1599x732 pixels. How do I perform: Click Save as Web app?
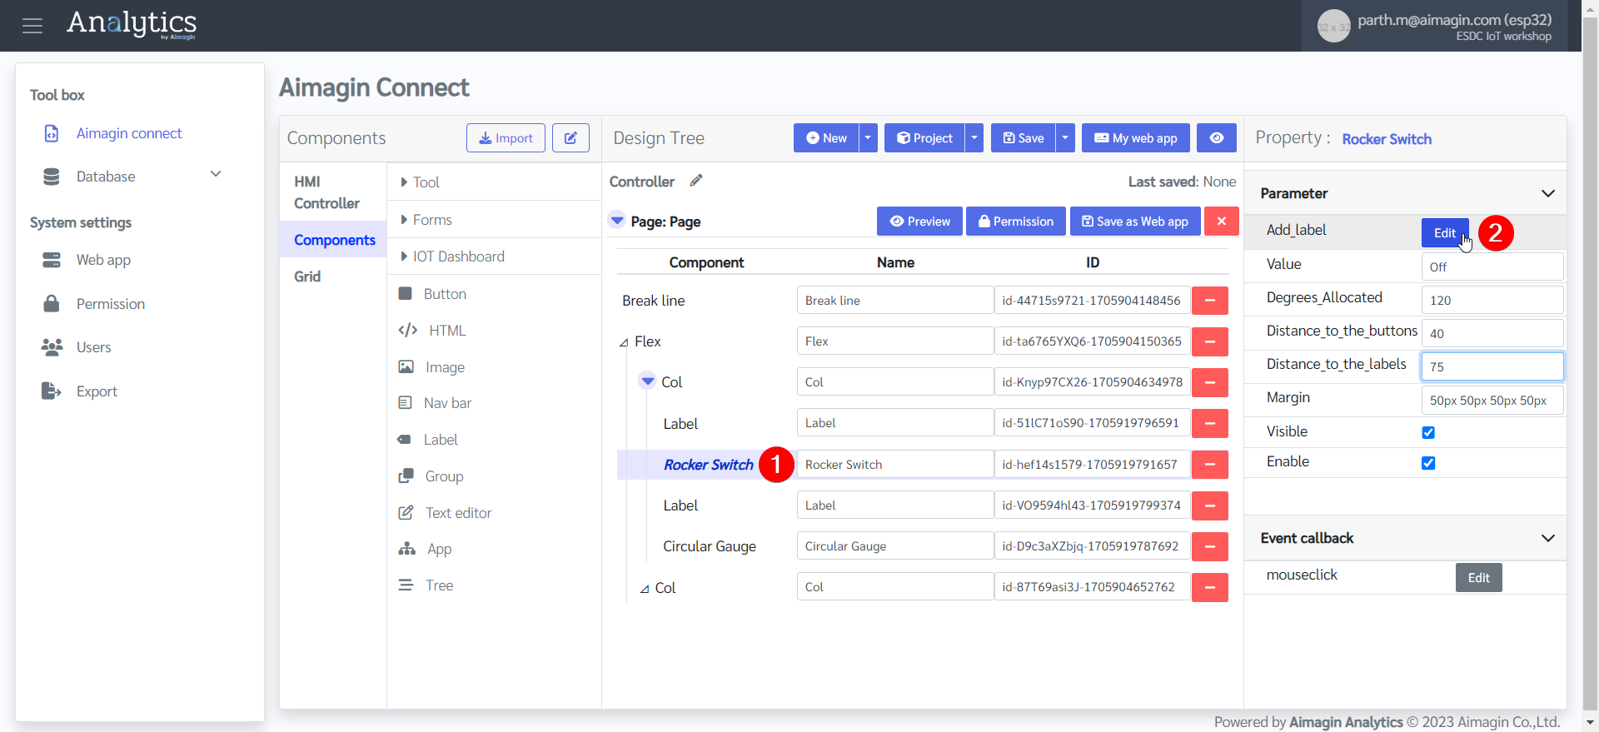(x=1134, y=222)
